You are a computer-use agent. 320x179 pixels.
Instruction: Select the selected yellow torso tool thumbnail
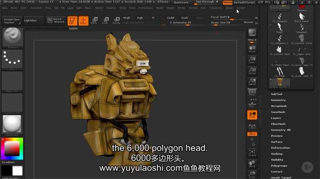click(x=279, y=83)
